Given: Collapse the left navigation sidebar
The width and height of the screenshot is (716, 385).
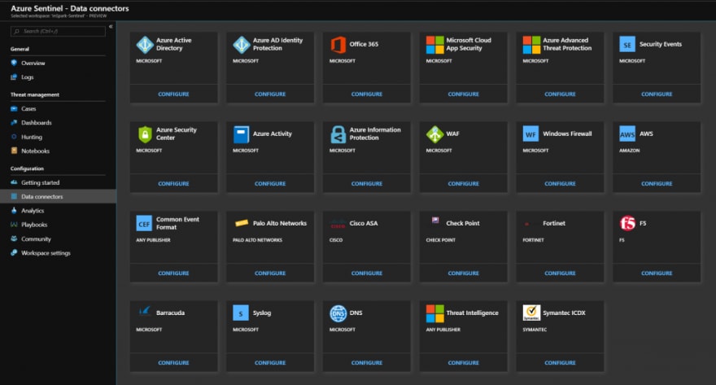Looking at the screenshot, I should pos(111,27).
